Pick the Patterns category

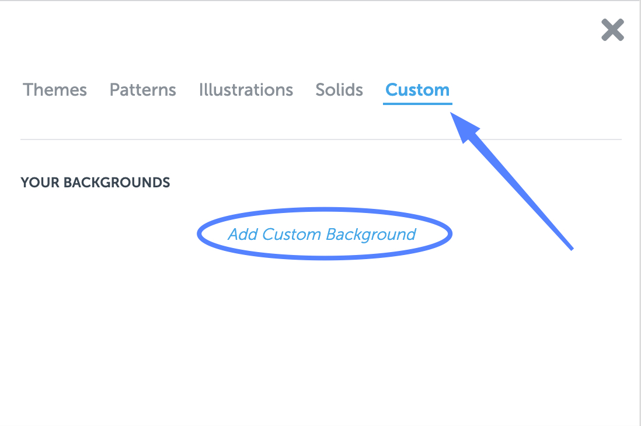[142, 90]
